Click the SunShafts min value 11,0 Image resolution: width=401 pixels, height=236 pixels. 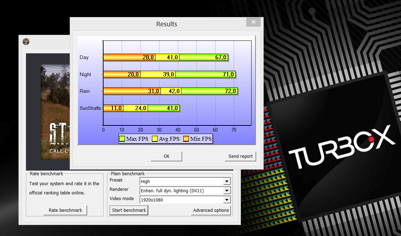click(x=116, y=108)
